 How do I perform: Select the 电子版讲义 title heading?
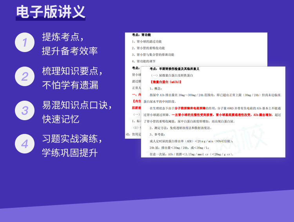point(51,12)
